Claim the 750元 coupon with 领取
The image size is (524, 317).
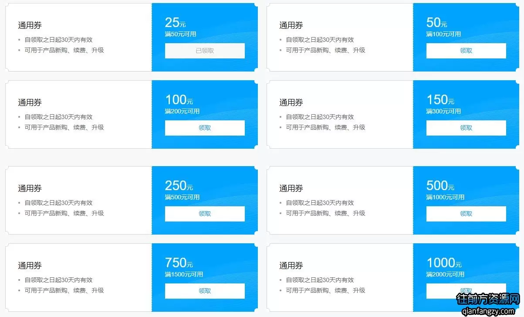click(x=205, y=291)
